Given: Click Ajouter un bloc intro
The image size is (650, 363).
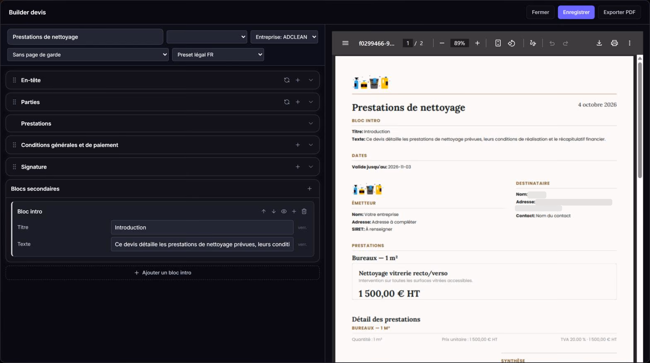Looking at the screenshot, I should [x=162, y=273].
